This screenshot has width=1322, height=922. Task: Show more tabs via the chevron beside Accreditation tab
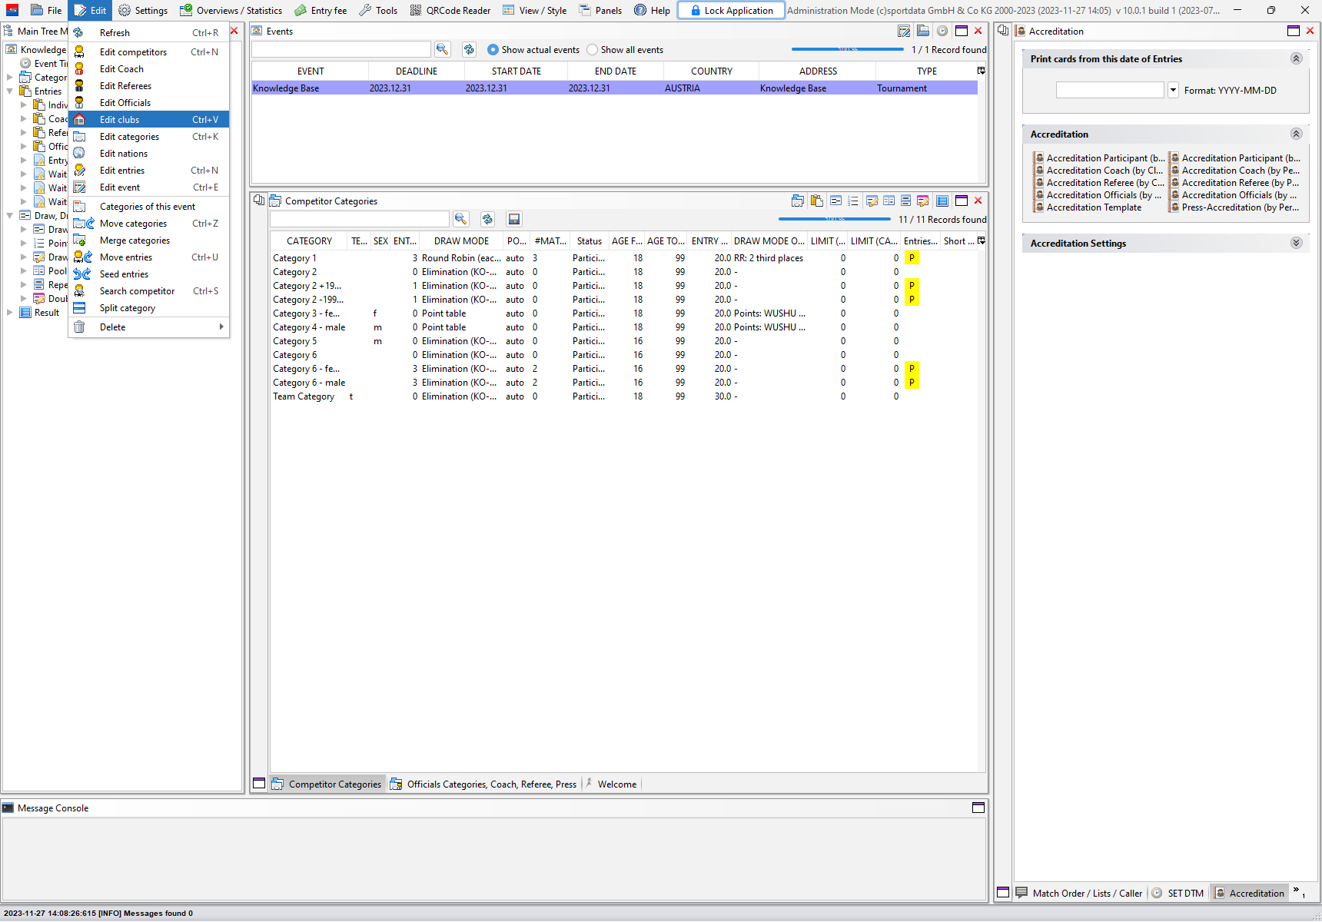(x=1297, y=890)
